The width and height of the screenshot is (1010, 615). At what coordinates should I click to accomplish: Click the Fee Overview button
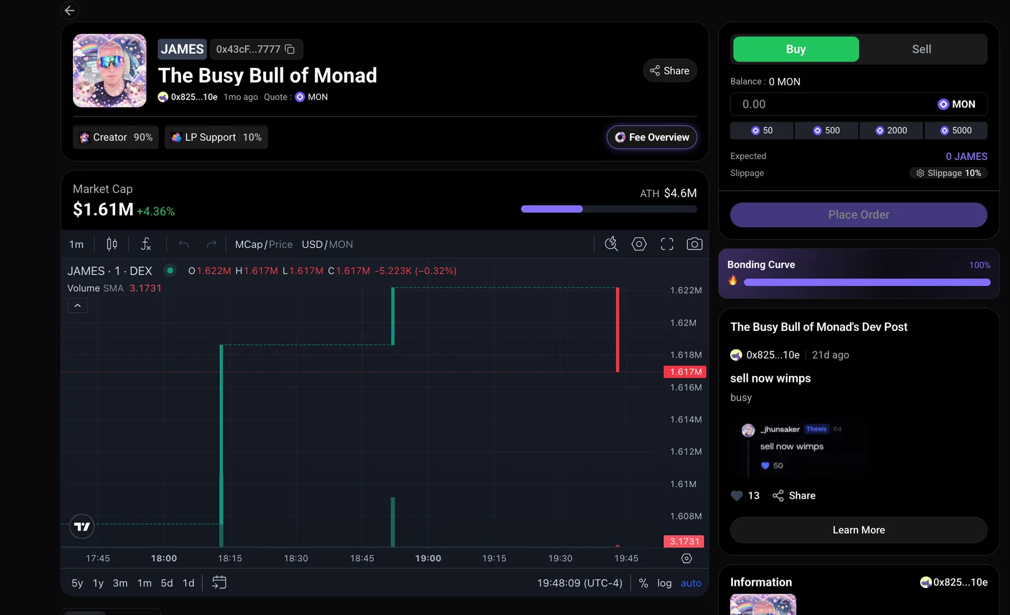[x=652, y=137]
